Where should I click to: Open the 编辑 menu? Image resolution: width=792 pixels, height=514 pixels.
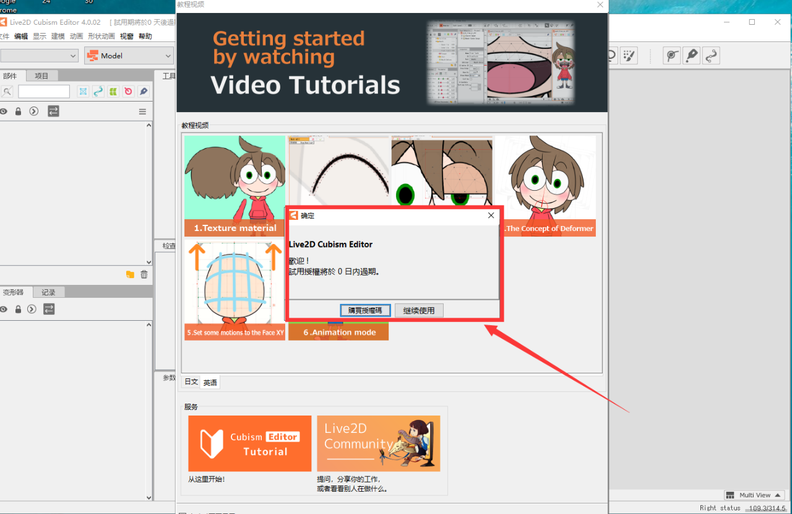coord(21,37)
